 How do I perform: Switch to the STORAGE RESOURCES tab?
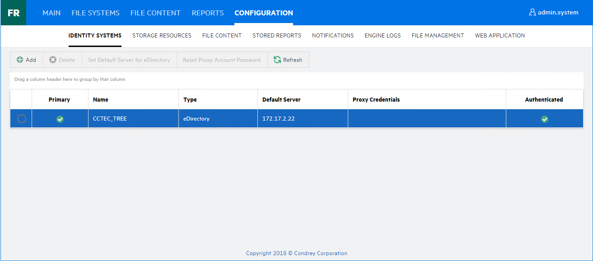[162, 35]
